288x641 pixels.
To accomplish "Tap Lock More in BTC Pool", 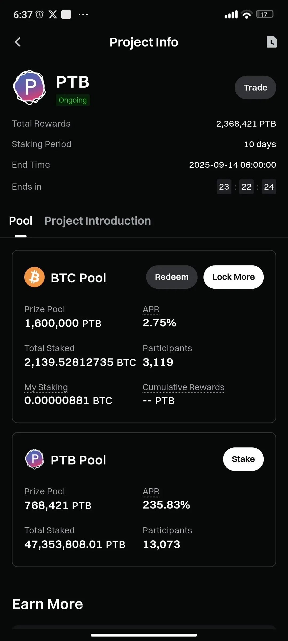I will [x=233, y=277].
